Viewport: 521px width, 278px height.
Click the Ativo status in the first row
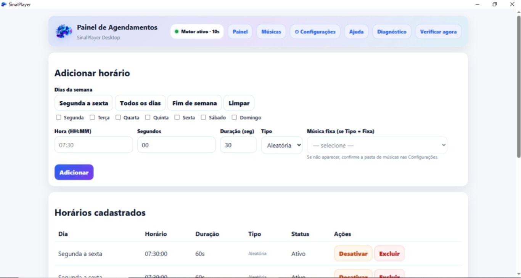point(298,254)
